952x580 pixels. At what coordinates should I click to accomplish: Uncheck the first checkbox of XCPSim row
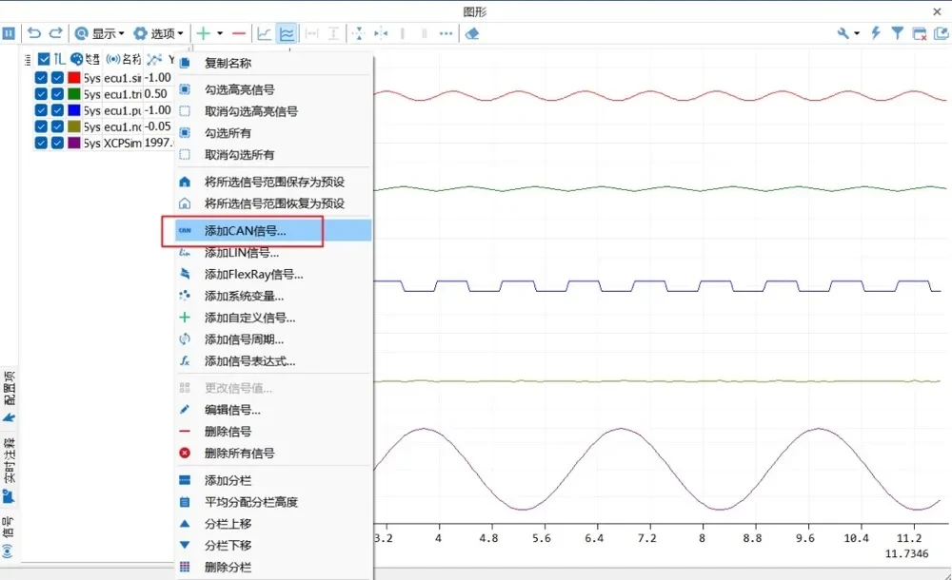pos(41,143)
